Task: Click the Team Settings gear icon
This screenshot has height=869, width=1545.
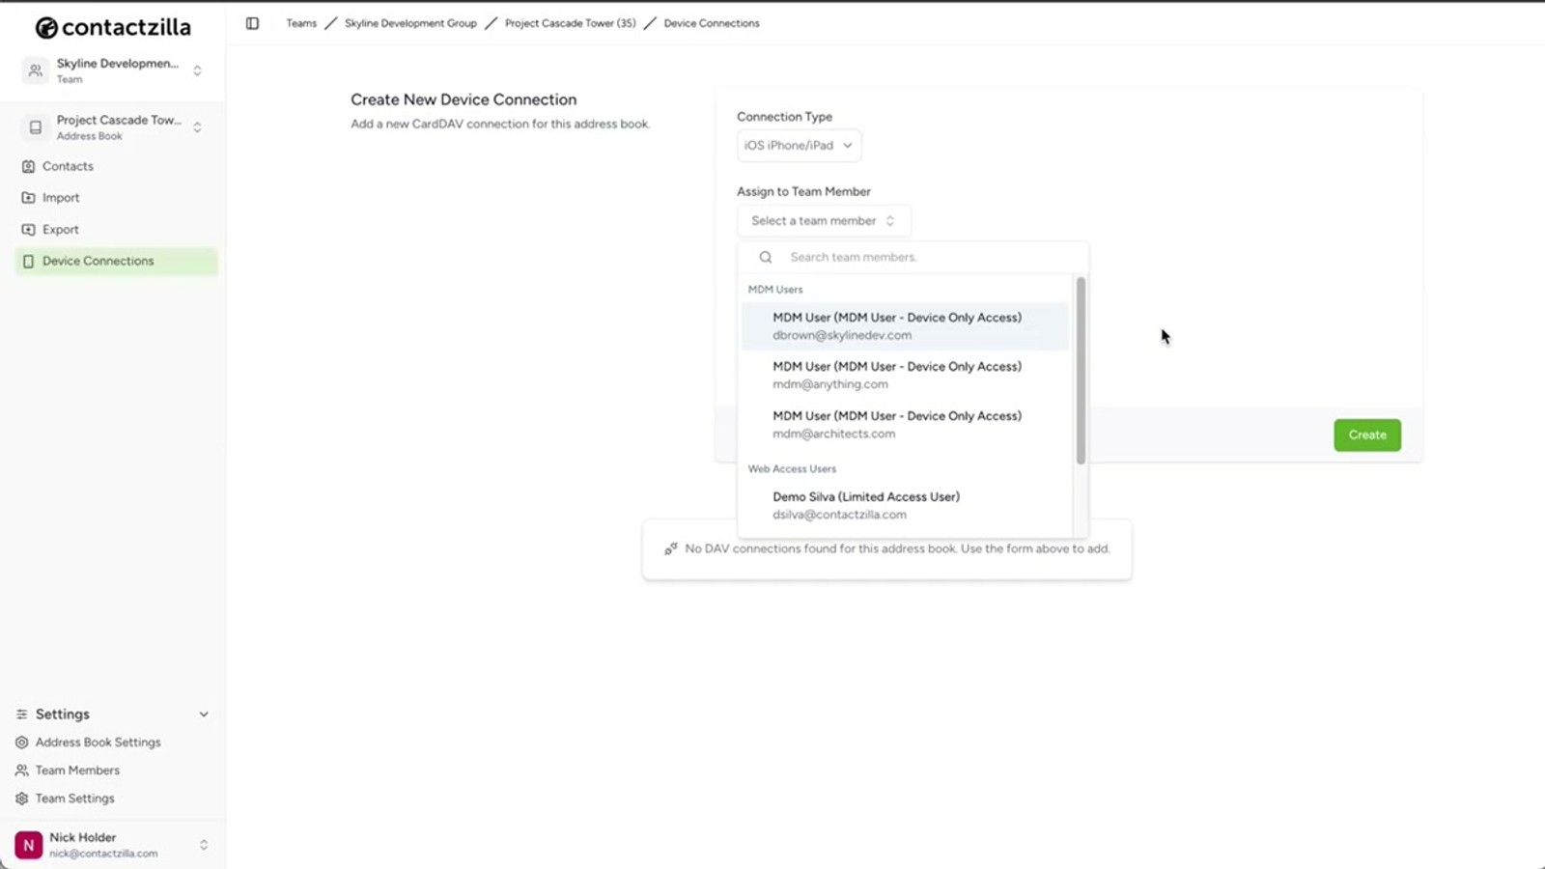Action: (x=22, y=799)
